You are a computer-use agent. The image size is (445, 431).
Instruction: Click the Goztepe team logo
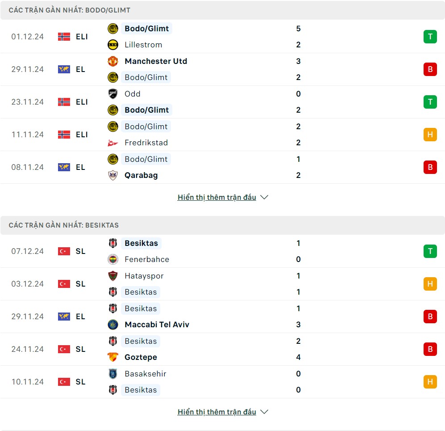coord(113,357)
